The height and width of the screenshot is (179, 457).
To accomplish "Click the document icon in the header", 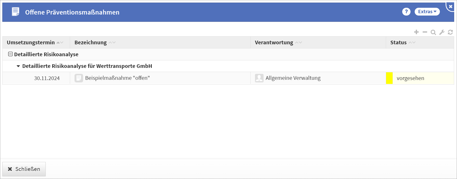I will coord(16,12).
